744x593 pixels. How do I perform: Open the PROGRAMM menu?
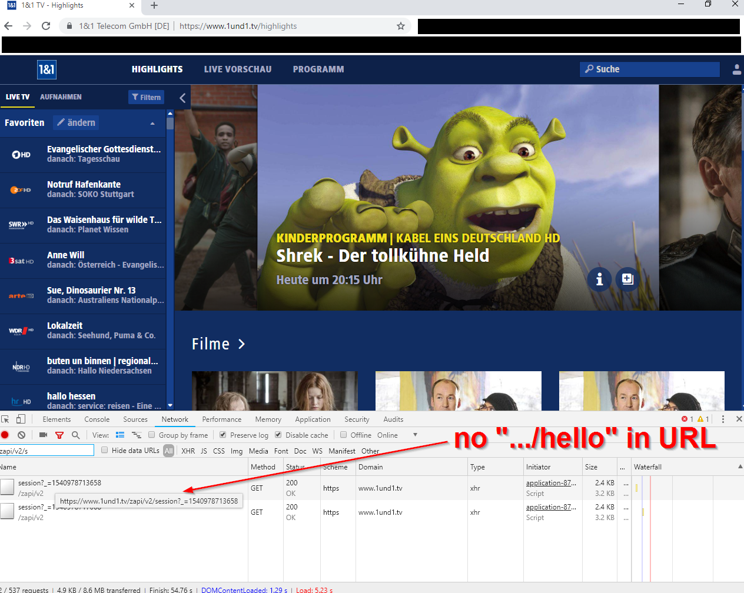[318, 69]
